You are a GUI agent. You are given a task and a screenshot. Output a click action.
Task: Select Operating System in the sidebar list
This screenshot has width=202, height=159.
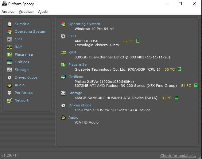(30, 31)
